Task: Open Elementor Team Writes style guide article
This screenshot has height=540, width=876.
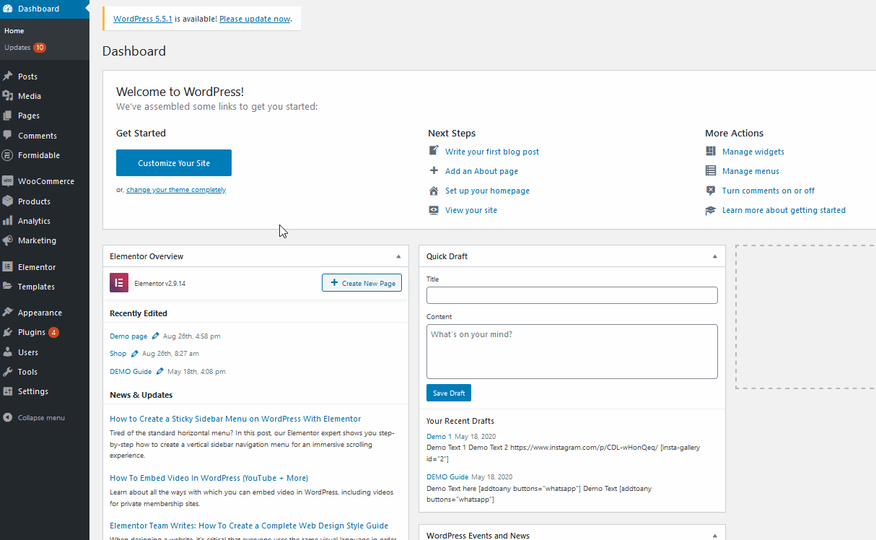Action: [x=249, y=526]
